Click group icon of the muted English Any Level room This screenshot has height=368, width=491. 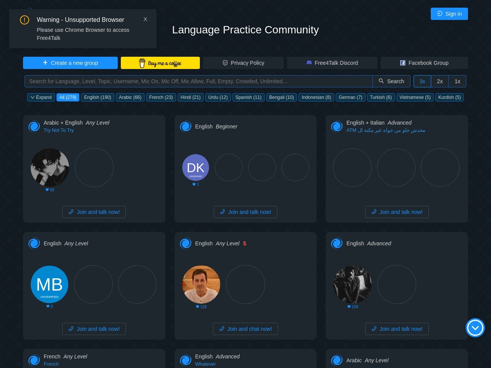pos(186,243)
